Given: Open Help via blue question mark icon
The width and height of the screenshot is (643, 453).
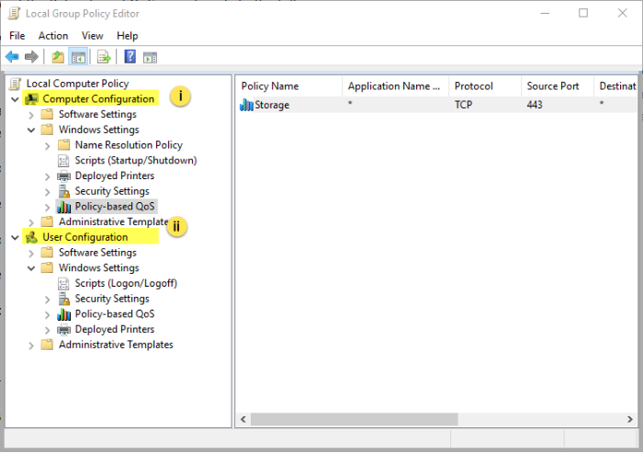Looking at the screenshot, I should (x=130, y=57).
